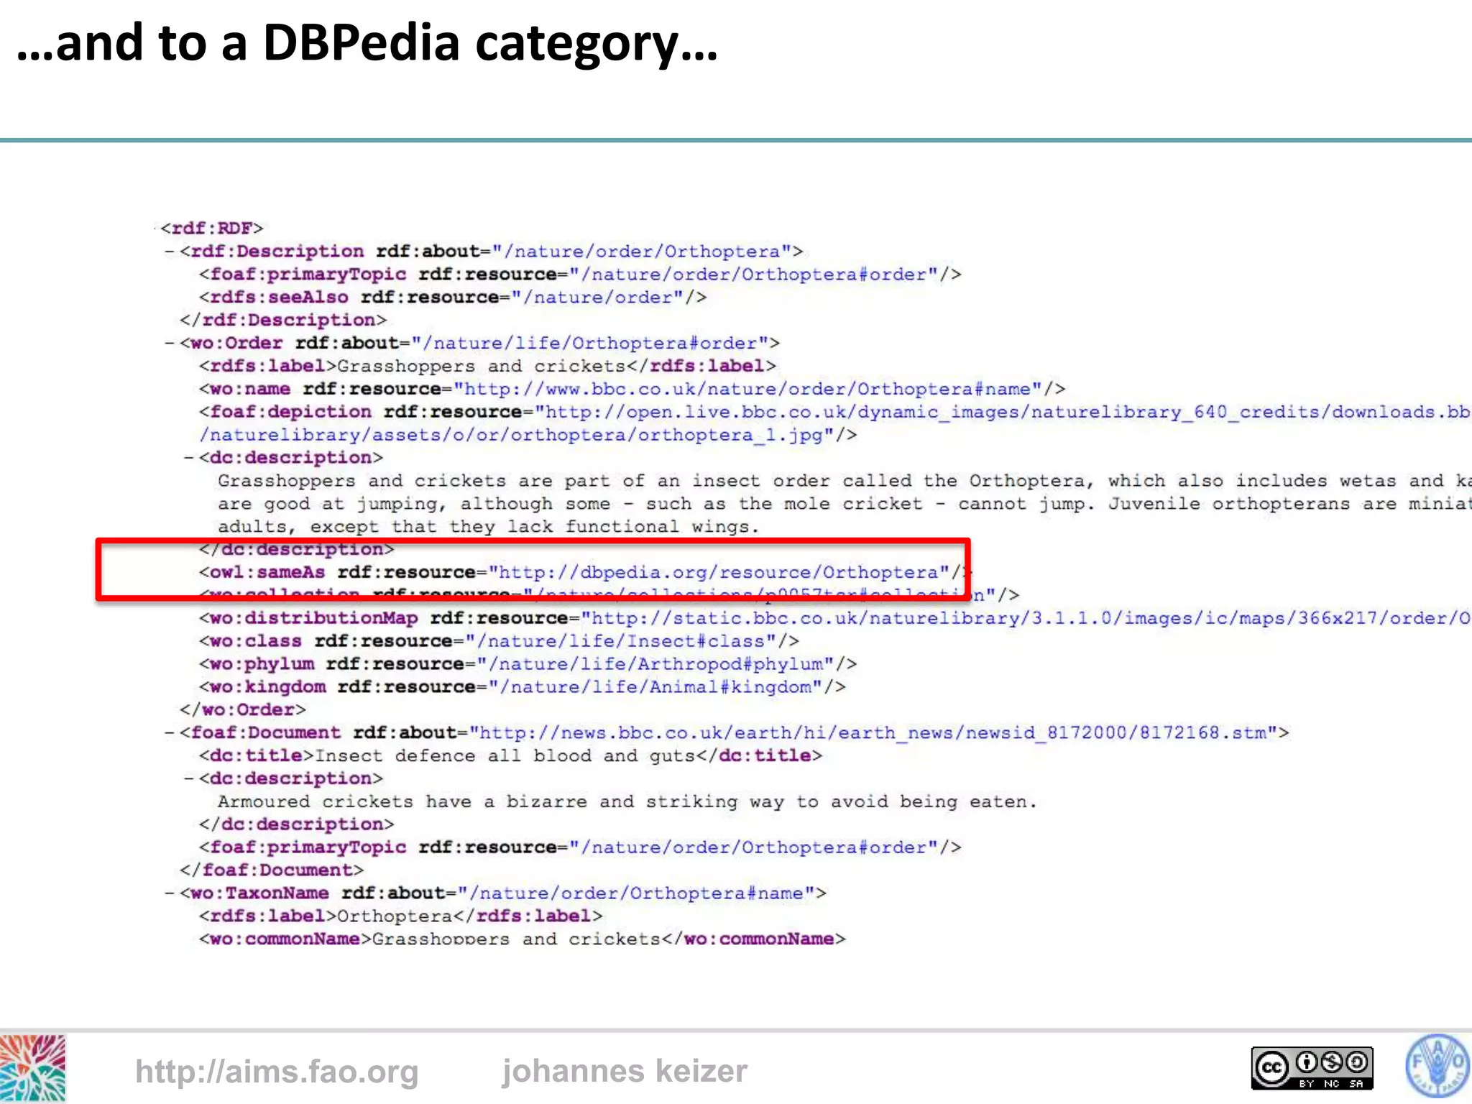Viewport: 1472px width, 1104px height.
Task: Collapse the wo:Order element
Action: pyautogui.click(x=170, y=344)
